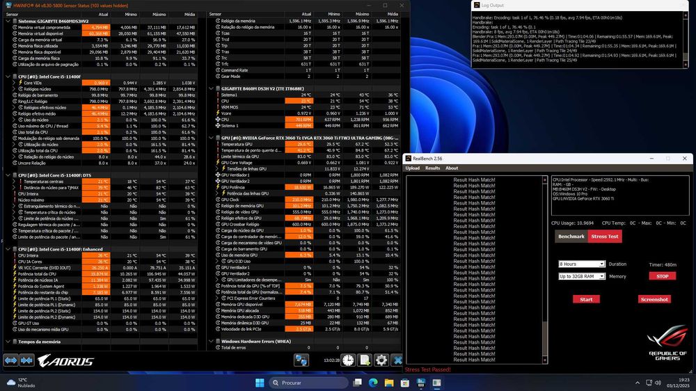696x391 pixels.
Task: Open File Explorer from taskbar
Action: coord(389,383)
